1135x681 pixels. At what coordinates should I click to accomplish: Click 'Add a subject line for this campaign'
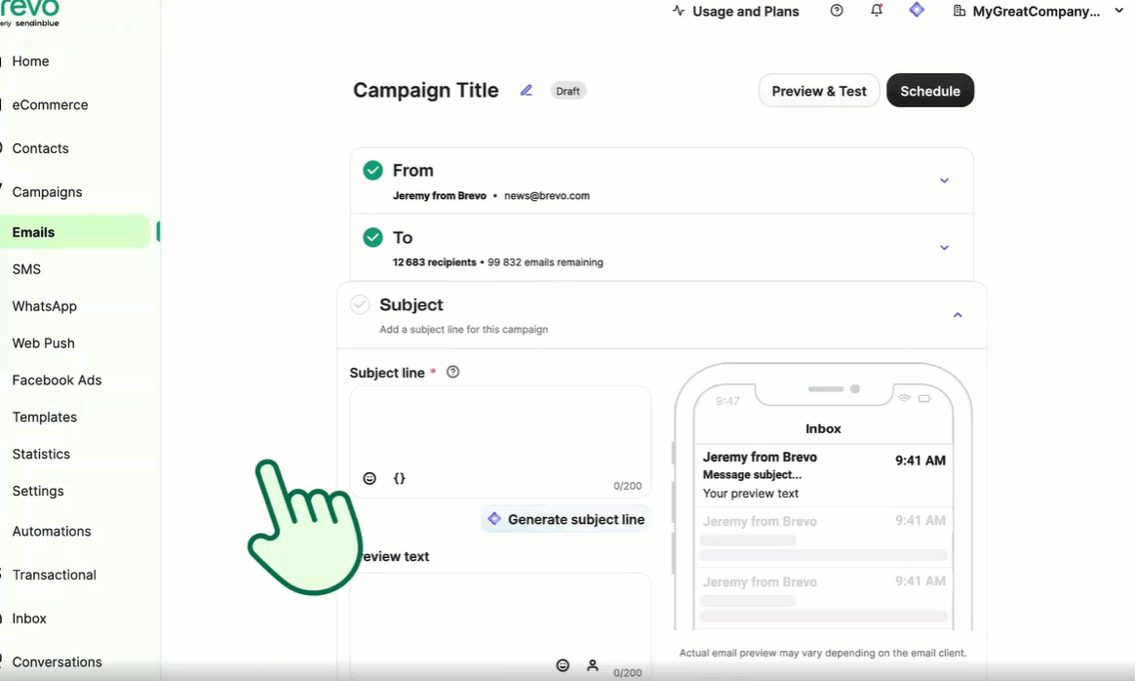tap(464, 329)
